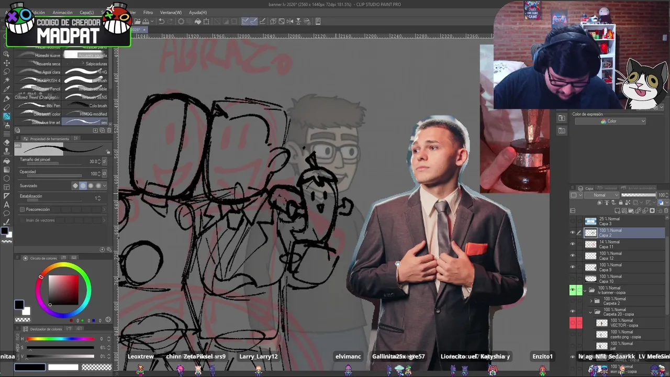Click the Scale/Rotate transform icon

pos(206,21)
